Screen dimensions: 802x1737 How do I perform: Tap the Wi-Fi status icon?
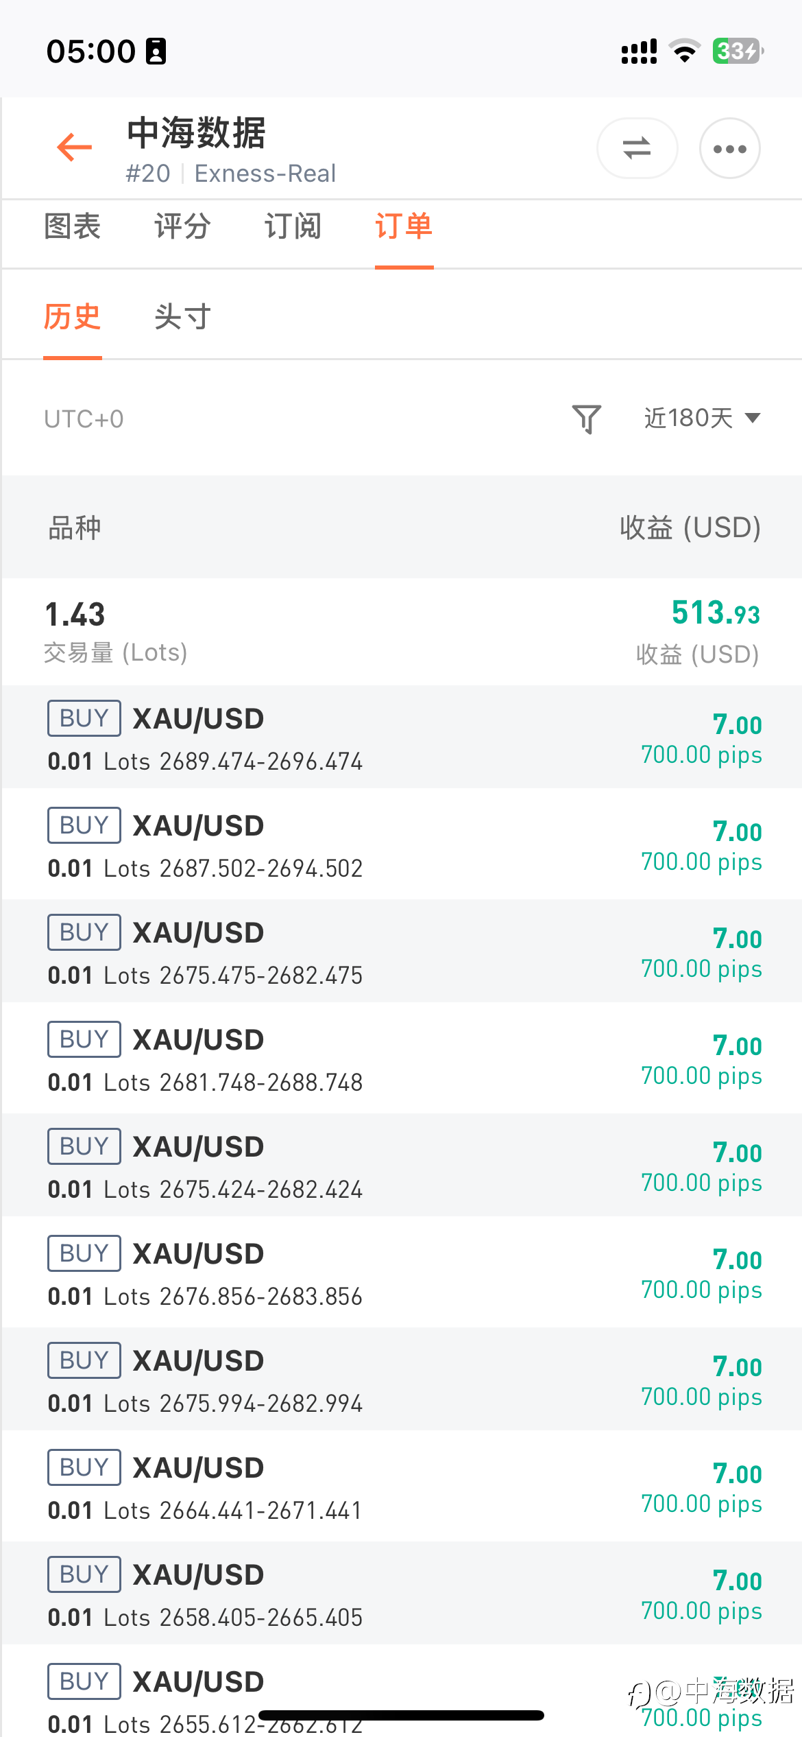click(684, 51)
